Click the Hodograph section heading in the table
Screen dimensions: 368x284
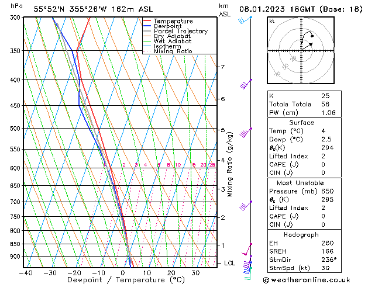301,235
